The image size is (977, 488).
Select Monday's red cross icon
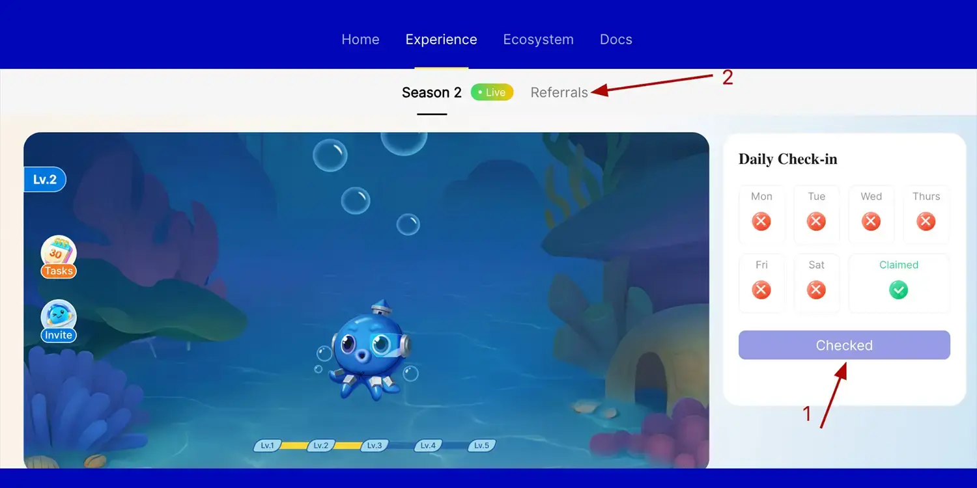point(761,222)
